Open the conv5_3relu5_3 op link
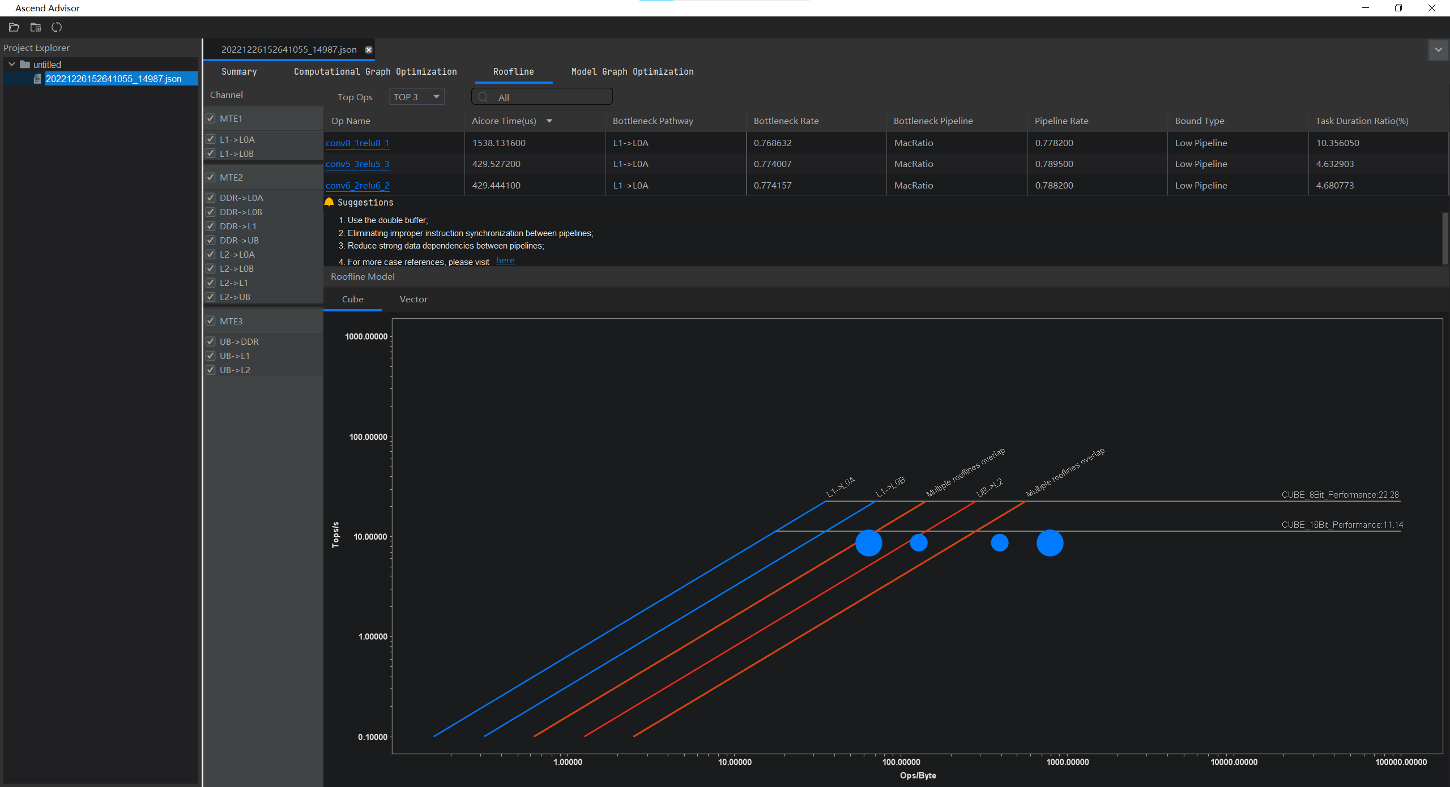Viewport: 1450px width, 787px height. pos(357,164)
